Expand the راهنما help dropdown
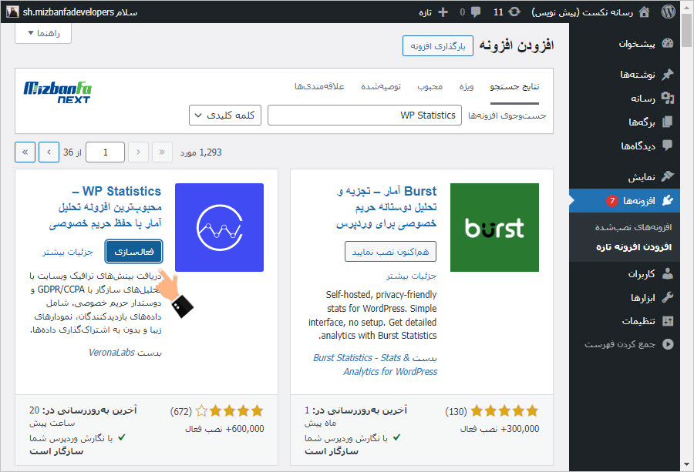 43,33
